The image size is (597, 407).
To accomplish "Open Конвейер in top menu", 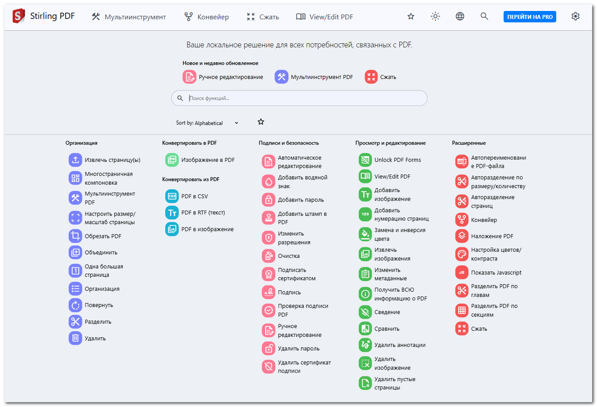I will coord(206,16).
